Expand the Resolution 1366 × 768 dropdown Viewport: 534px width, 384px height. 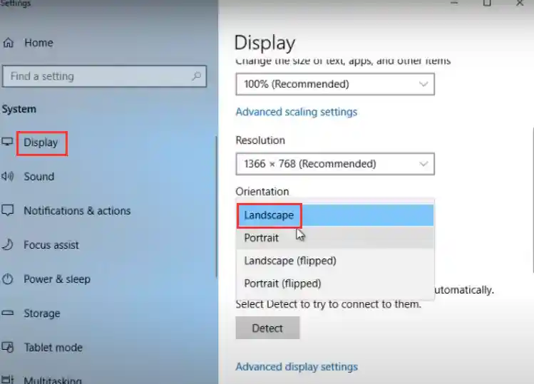(334, 164)
